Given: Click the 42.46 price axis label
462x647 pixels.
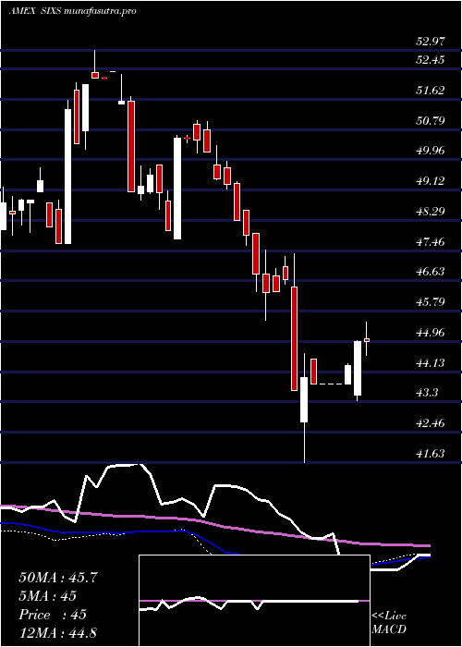Looking at the screenshot, I should 431,423.
